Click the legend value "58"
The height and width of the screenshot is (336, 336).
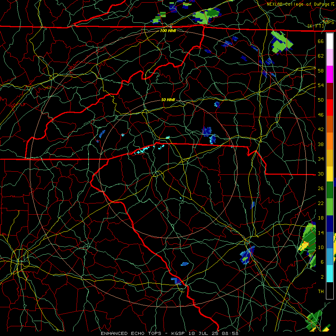pyautogui.click(x=321, y=71)
